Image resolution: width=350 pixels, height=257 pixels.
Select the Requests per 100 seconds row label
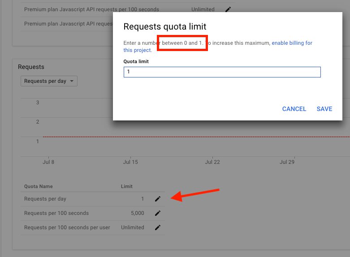click(x=56, y=213)
